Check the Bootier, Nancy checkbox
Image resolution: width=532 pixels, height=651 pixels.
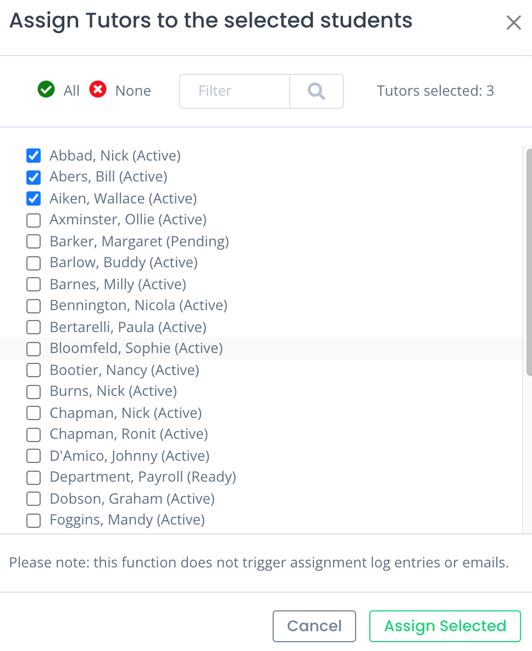[34, 370]
